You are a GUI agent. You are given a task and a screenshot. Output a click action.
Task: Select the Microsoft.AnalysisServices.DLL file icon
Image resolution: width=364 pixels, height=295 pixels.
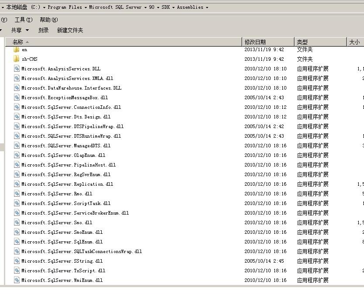click(x=17, y=69)
